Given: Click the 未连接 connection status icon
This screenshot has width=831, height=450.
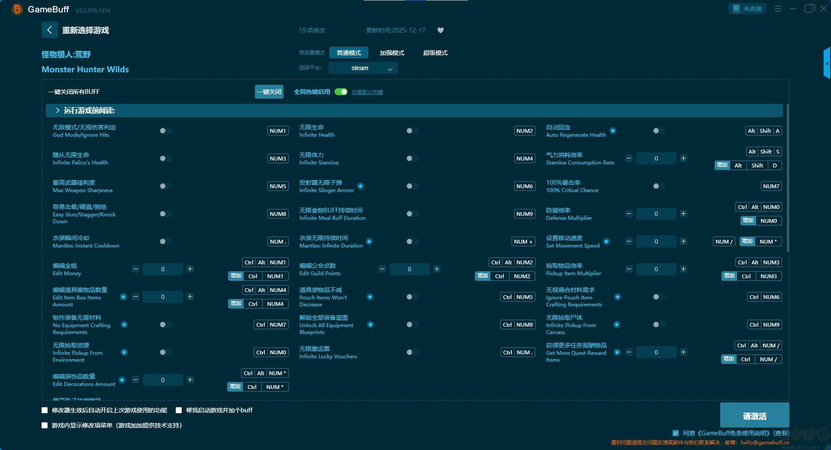Looking at the screenshot, I should [747, 9].
